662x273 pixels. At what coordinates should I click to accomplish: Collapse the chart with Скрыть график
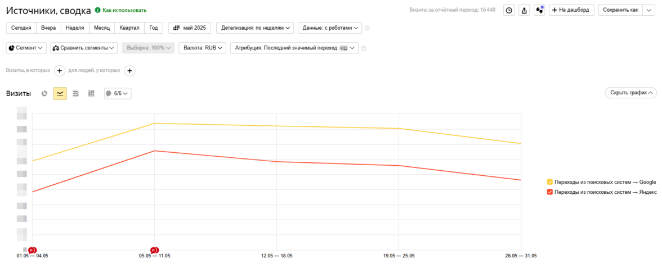pyautogui.click(x=630, y=93)
